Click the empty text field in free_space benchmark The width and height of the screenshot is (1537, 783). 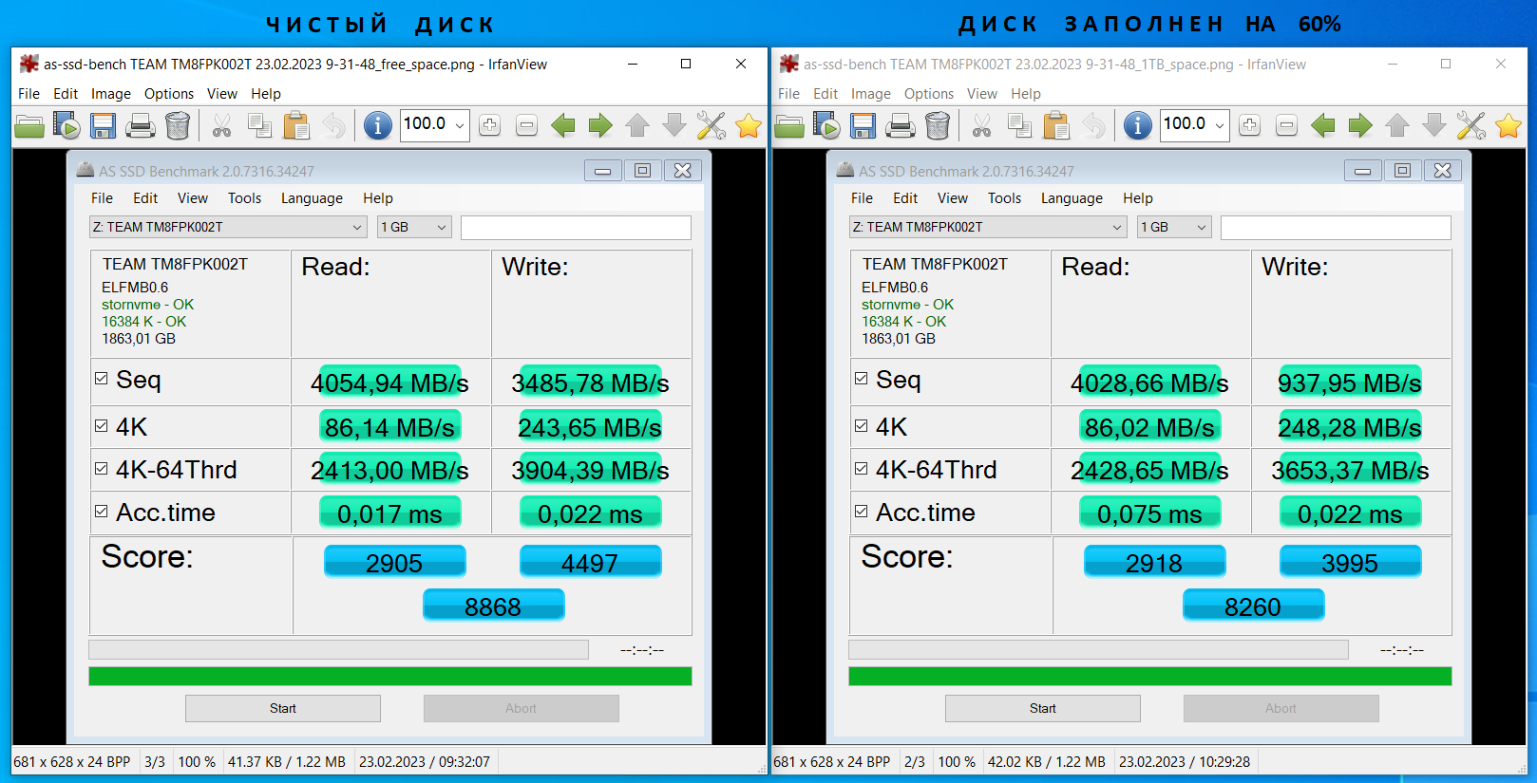pyautogui.click(x=576, y=227)
